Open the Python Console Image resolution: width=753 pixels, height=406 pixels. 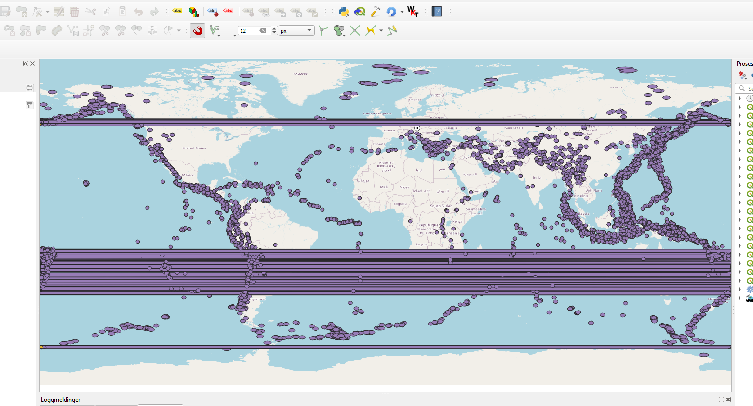point(344,12)
